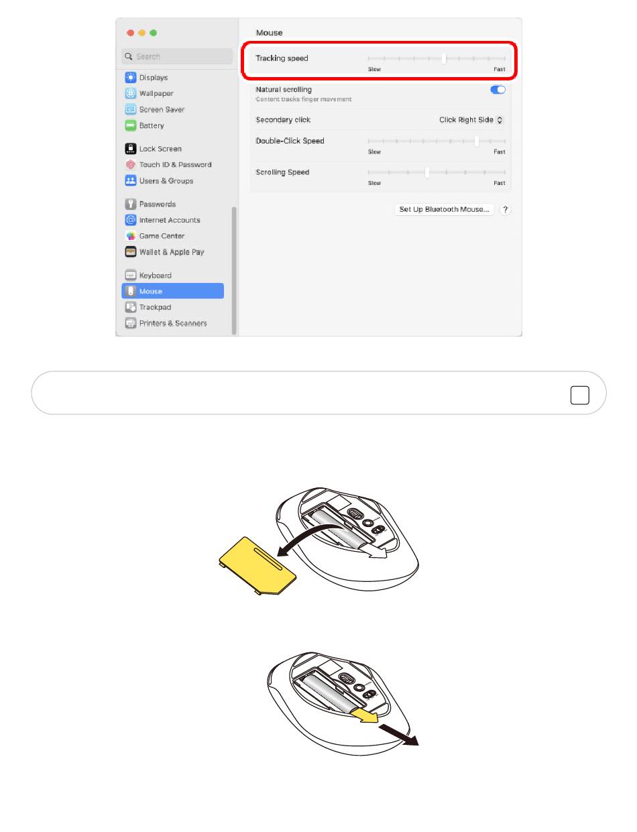Open the Lock Screen settings
The height and width of the screenshot is (832, 637).
172,149
